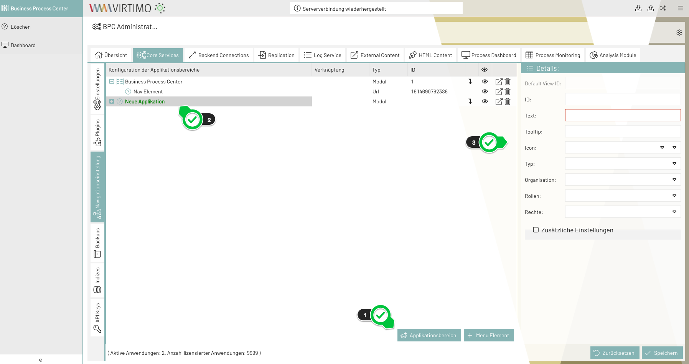689x364 pixels.
Task: Click into the Text input field
Action: [x=622, y=116]
